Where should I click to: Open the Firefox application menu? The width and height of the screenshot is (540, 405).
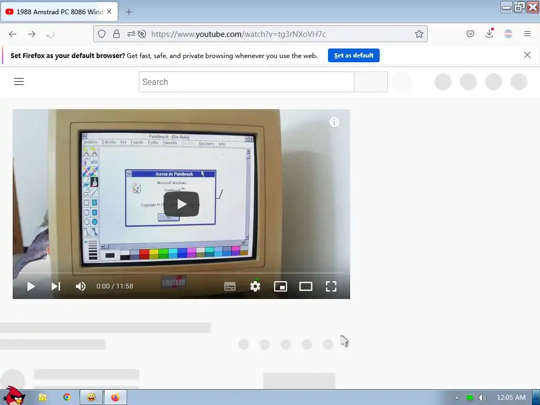pyautogui.click(x=527, y=34)
